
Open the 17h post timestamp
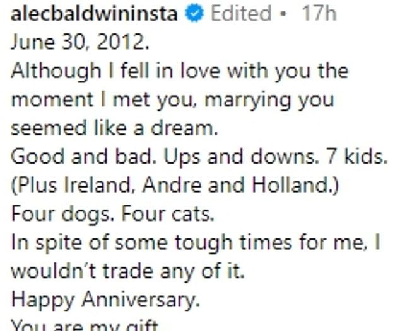319,13
